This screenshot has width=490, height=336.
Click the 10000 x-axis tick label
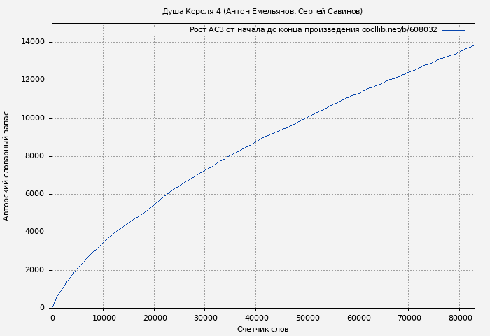coord(103,318)
